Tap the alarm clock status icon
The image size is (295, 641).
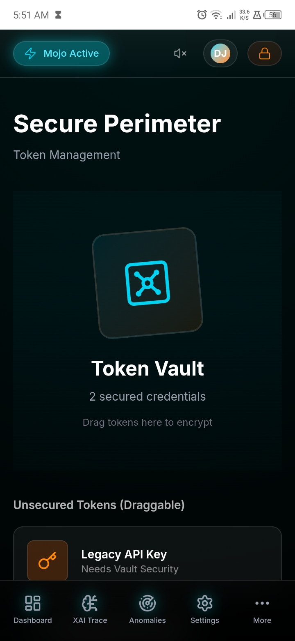[202, 15]
